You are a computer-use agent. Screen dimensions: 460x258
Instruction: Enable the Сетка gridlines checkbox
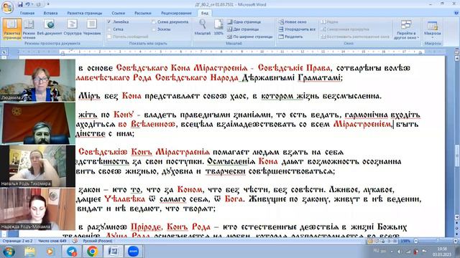(x=109, y=29)
